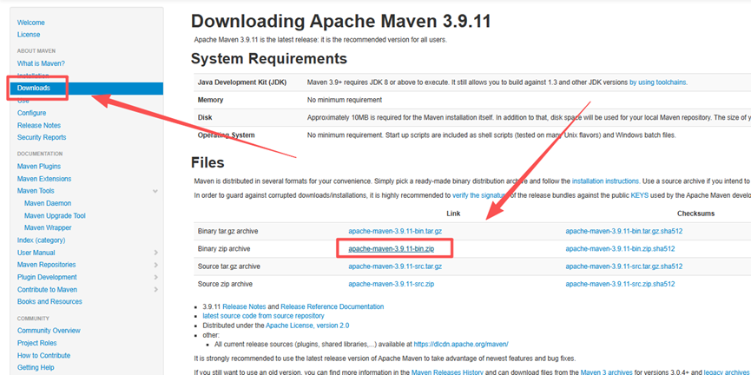Open the Maven Plugins sidebar link
The image size is (751, 375).
click(39, 167)
